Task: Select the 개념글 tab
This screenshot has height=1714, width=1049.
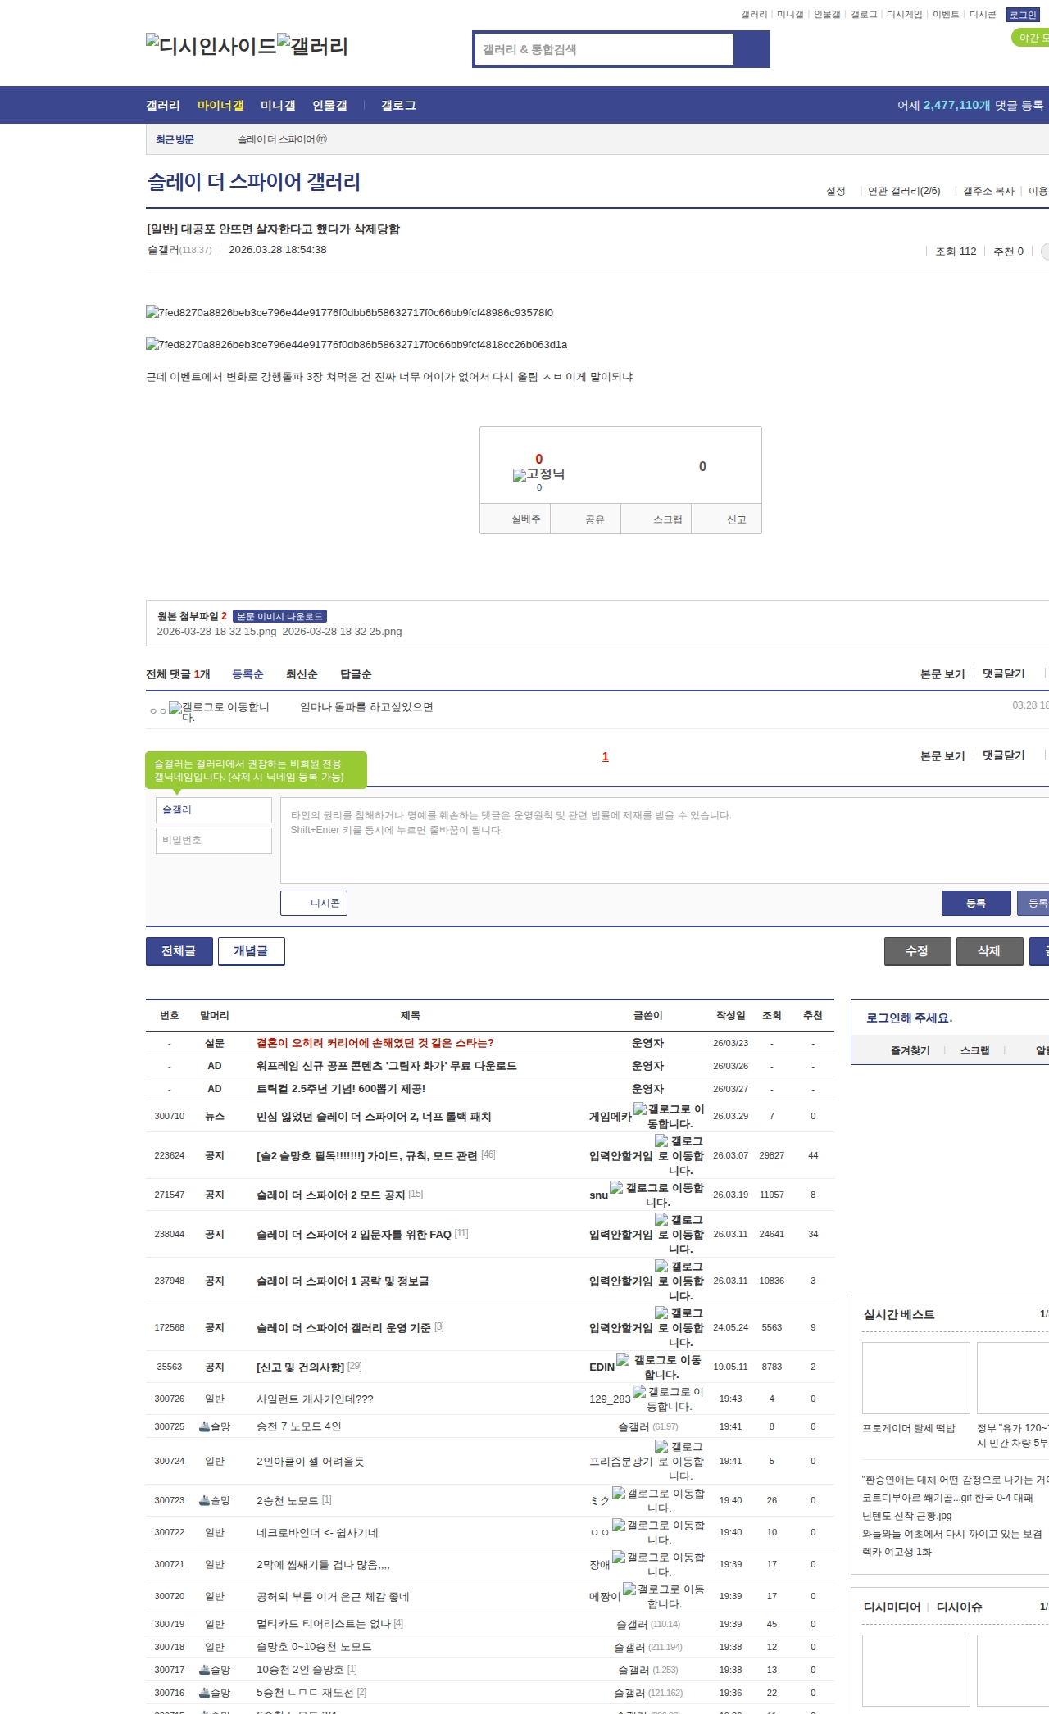Action: (x=251, y=951)
